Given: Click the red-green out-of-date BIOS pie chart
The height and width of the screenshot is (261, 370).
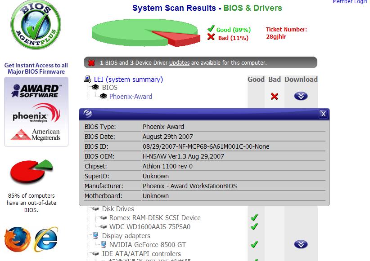Looking at the screenshot, I should [x=32, y=172].
